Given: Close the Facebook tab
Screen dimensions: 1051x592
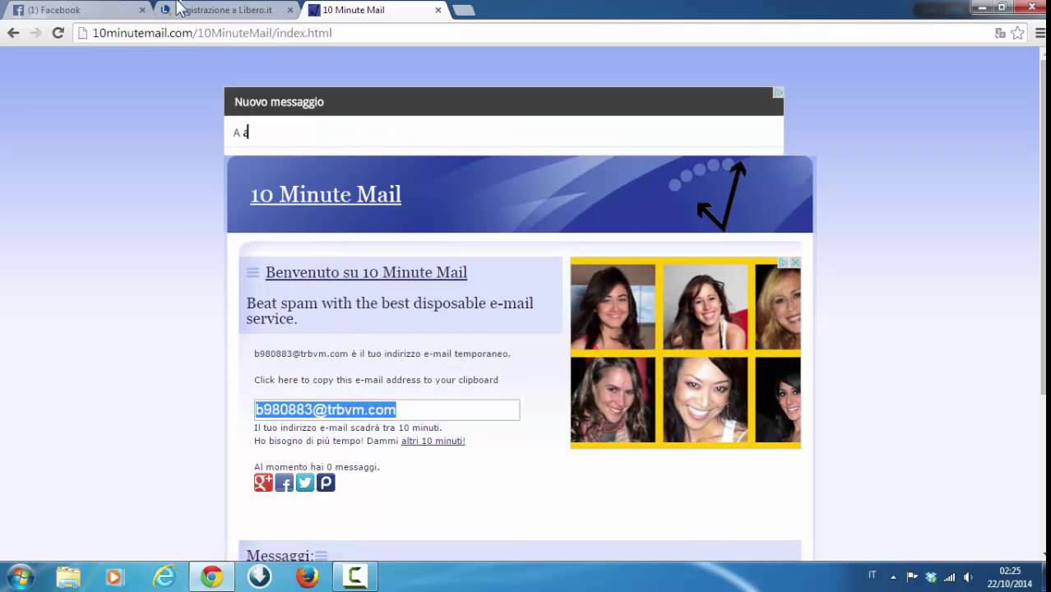Looking at the screenshot, I should click(x=142, y=10).
